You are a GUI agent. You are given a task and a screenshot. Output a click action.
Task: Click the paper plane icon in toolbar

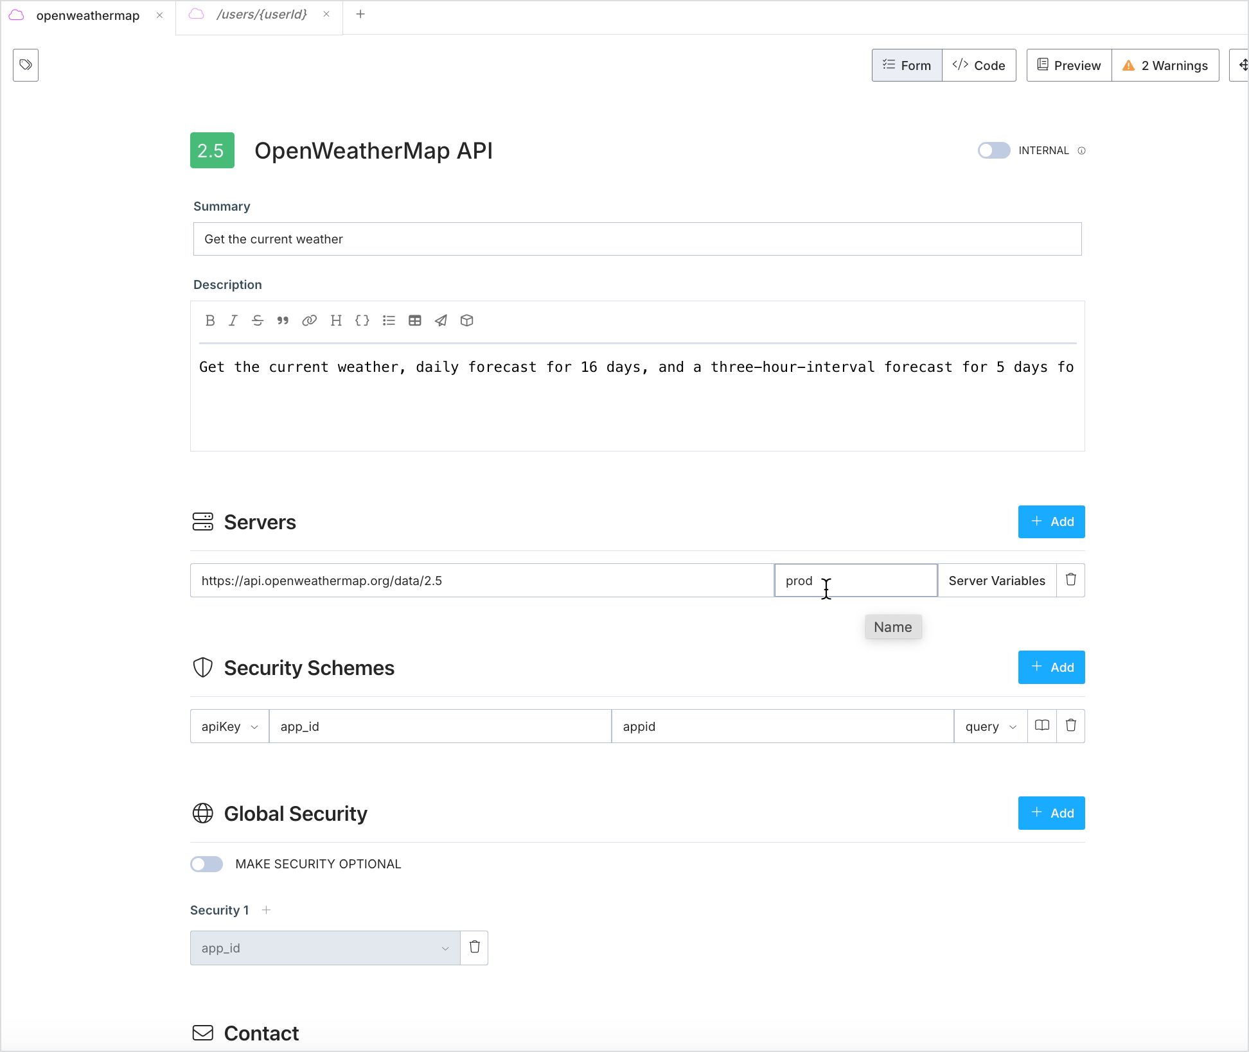click(x=441, y=320)
